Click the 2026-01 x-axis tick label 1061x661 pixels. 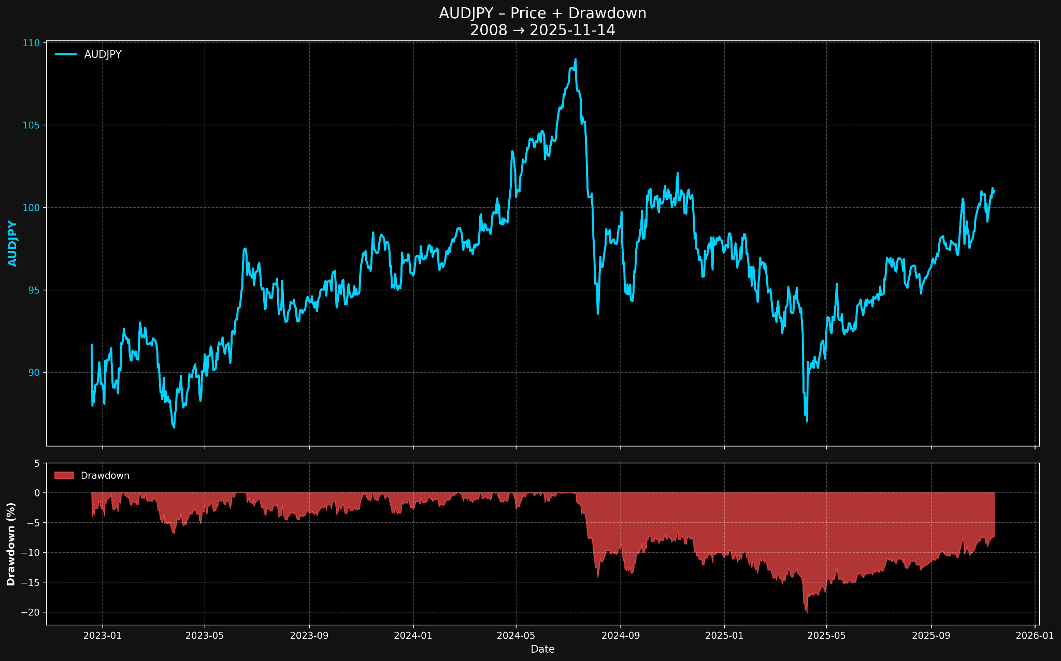tap(1035, 636)
